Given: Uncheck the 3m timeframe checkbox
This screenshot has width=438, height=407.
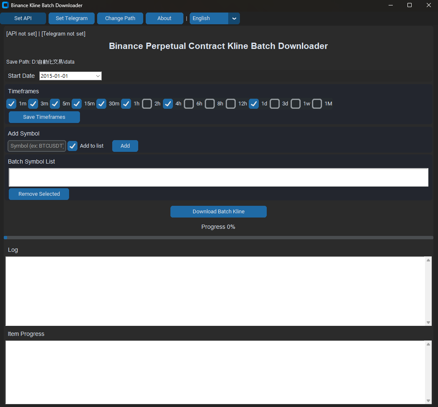Looking at the screenshot, I should point(33,104).
